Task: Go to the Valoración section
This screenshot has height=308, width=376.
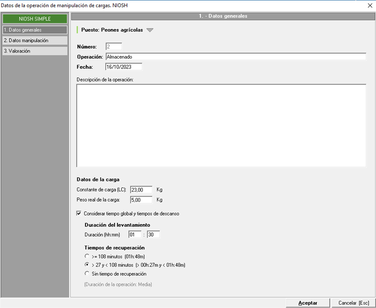Action: tap(35, 51)
